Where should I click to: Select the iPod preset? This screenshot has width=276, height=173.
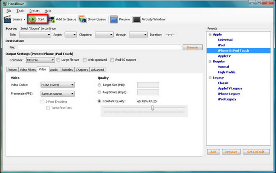coord(221,45)
